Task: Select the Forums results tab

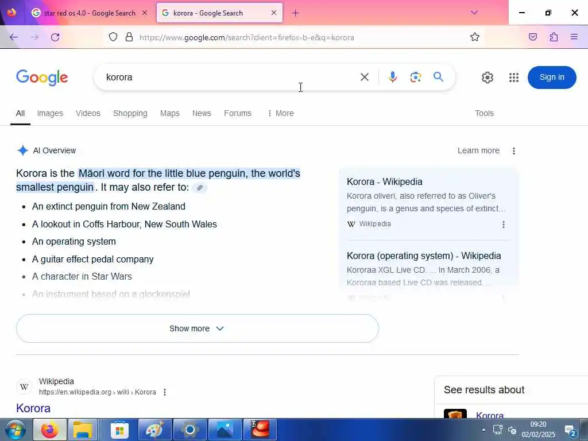Action: (x=238, y=113)
